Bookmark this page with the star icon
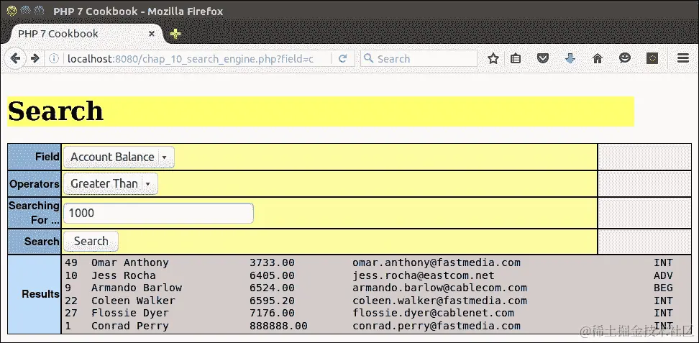 coord(493,58)
